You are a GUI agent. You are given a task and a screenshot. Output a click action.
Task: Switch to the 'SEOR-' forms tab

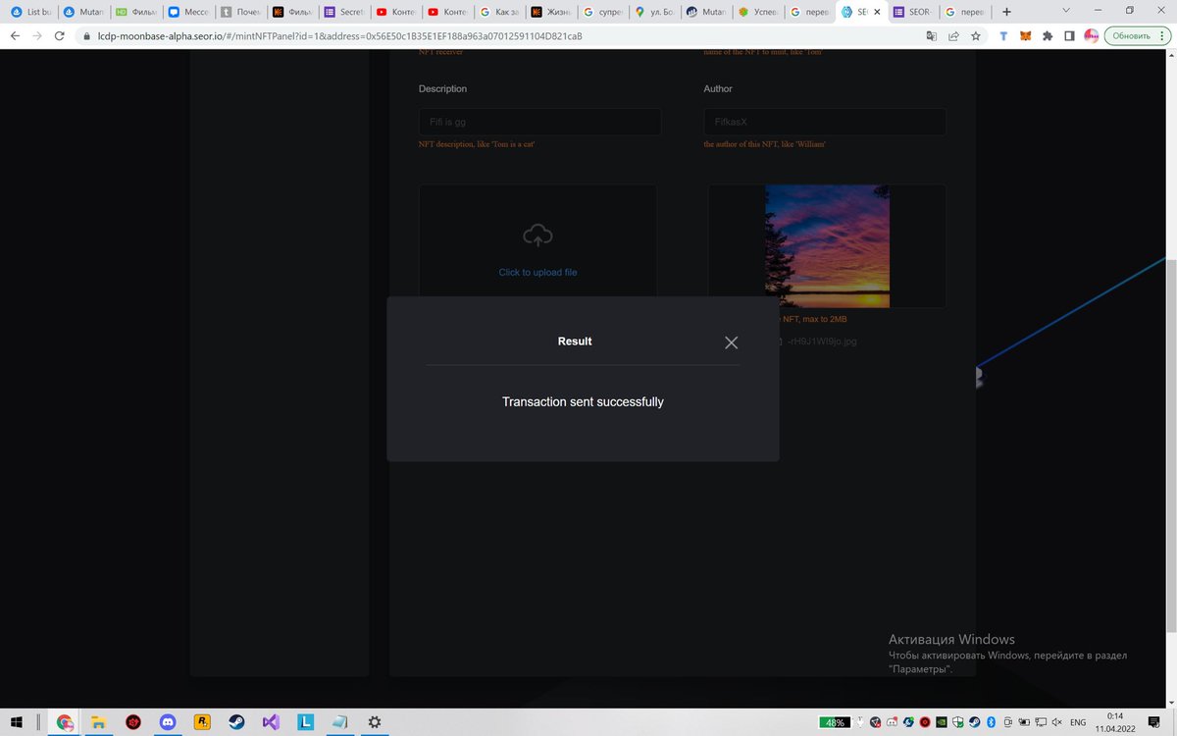(914, 12)
